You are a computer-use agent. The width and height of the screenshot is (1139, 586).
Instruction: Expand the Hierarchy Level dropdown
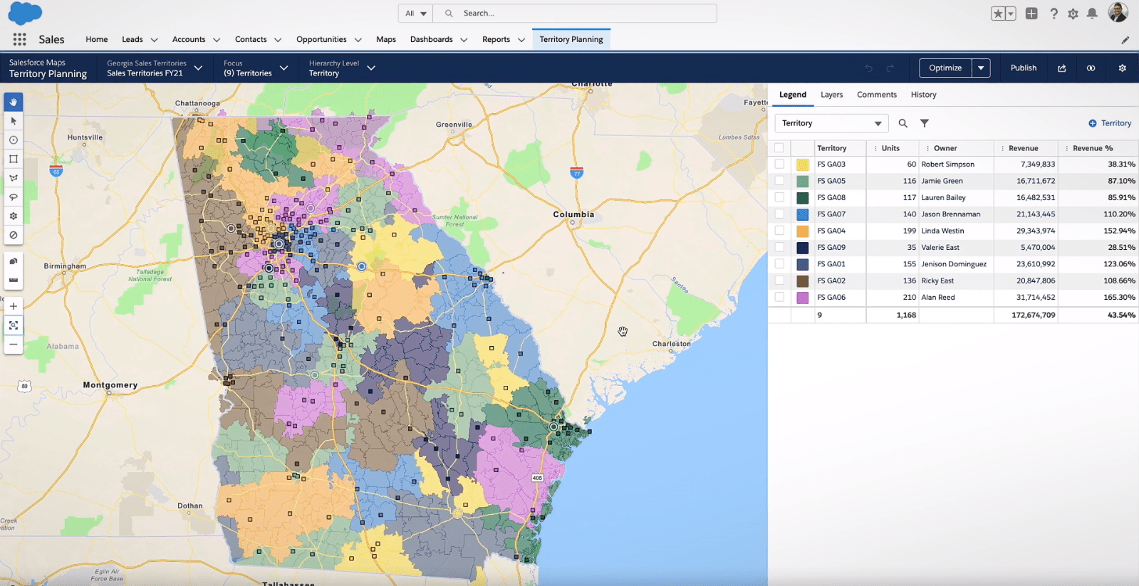[x=371, y=68]
